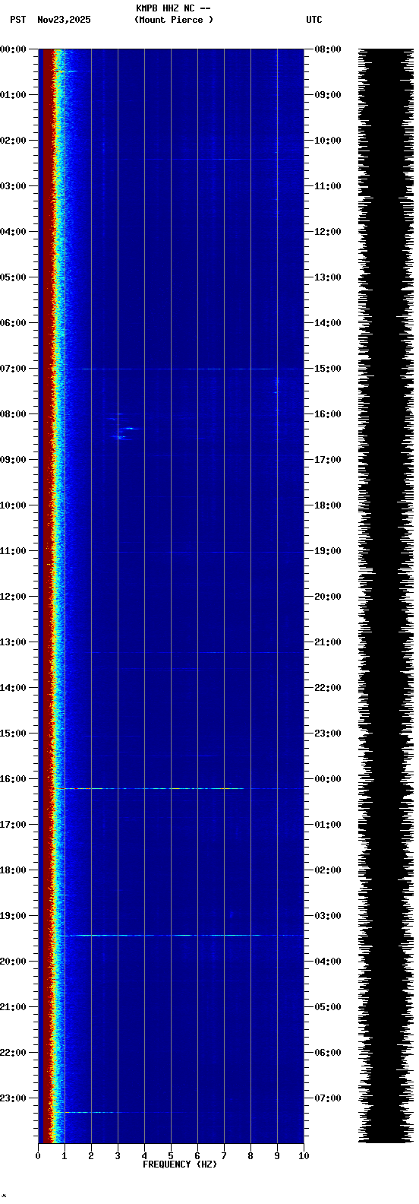Click the 05:00 UTC time label
The image size is (419, 1204).
click(x=328, y=1007)
